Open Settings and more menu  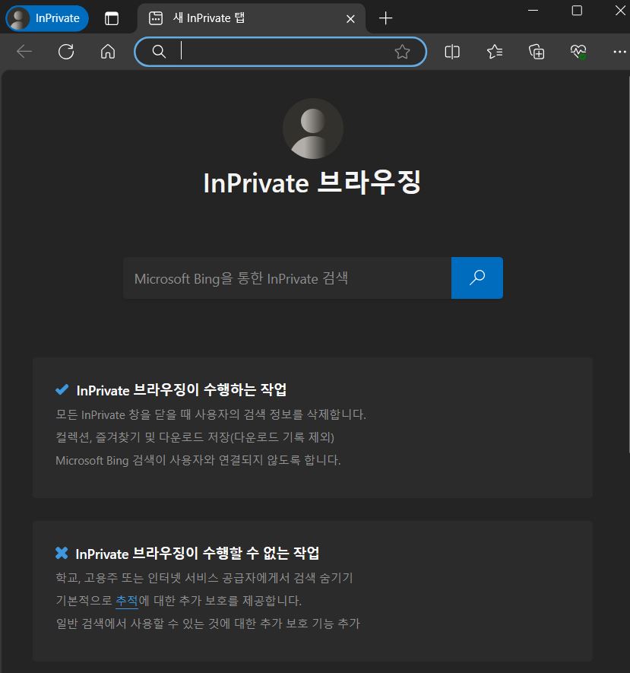tap(619, 52)
